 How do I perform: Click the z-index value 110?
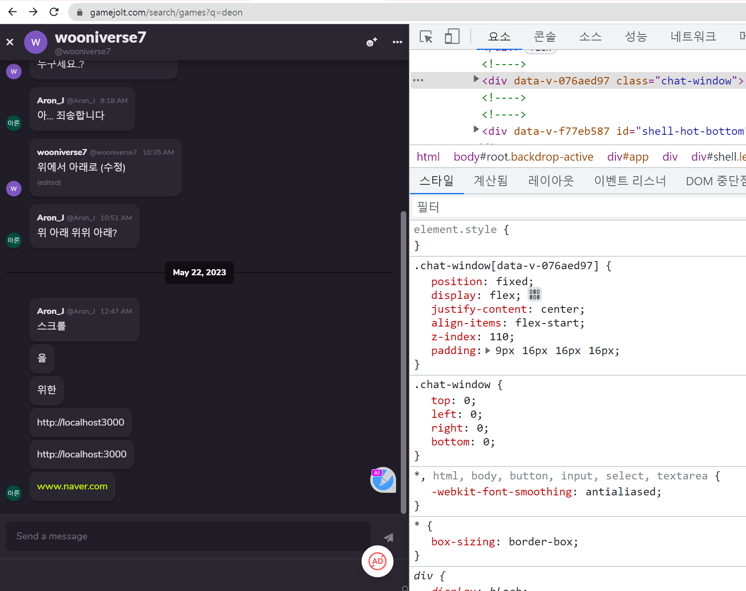499,337
